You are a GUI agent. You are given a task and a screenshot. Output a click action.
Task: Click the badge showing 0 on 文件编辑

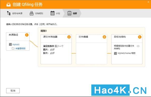(x=104, y=37)
